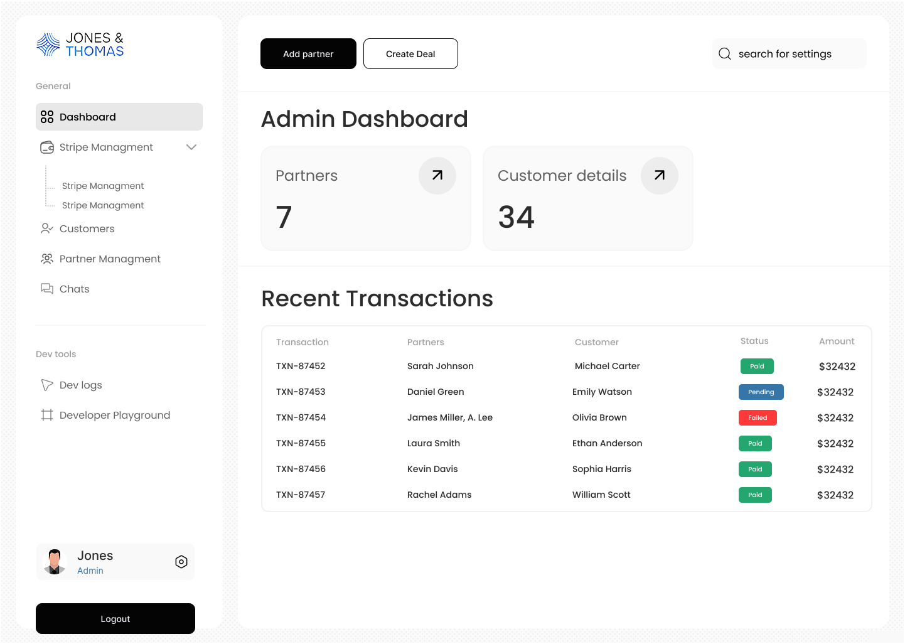Click the Customers icon
This screenshot has height=644, width=905.
pyautogui.click(x=47, y=228)
